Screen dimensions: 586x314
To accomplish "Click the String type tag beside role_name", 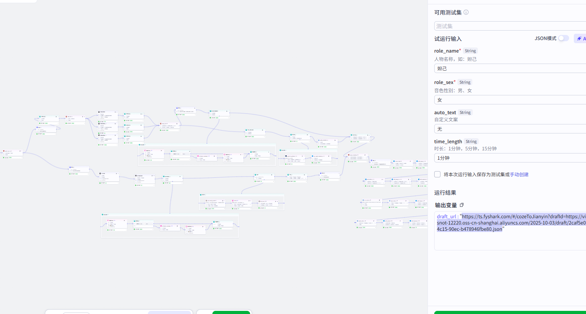I will (470, 51).
